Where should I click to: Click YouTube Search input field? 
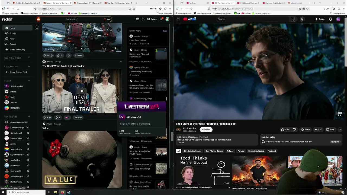tap(252, 19)
